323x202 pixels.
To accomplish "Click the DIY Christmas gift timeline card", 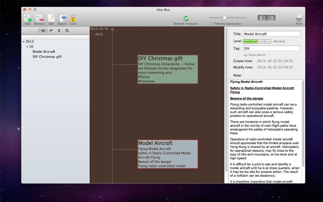I will click(168, 69).
